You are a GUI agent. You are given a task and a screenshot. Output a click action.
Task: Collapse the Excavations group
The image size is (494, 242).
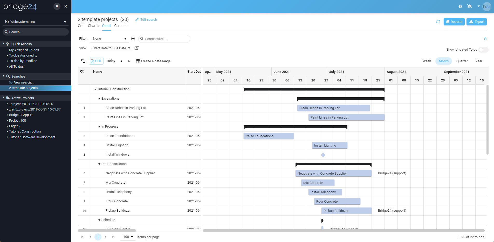99,99
